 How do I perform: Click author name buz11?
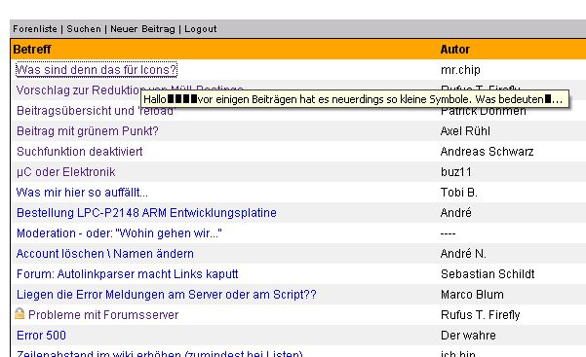pos(456,172)
